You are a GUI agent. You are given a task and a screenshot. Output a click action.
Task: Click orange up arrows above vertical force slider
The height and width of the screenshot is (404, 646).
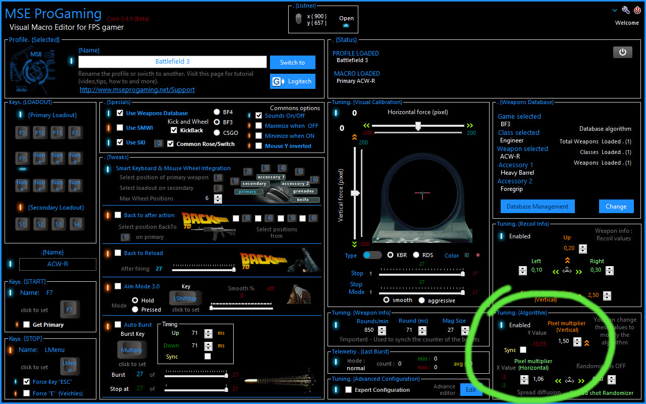point(354,136)
